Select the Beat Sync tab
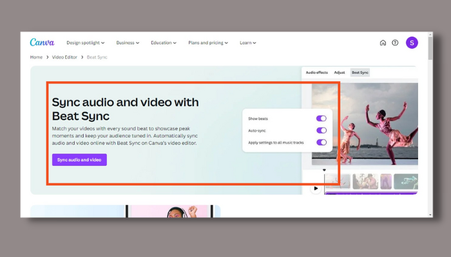 360,73
